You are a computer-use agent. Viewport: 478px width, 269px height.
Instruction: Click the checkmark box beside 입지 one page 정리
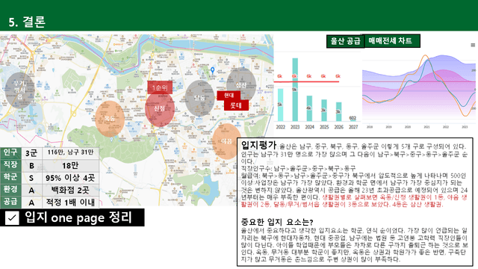tap(12, 217)
